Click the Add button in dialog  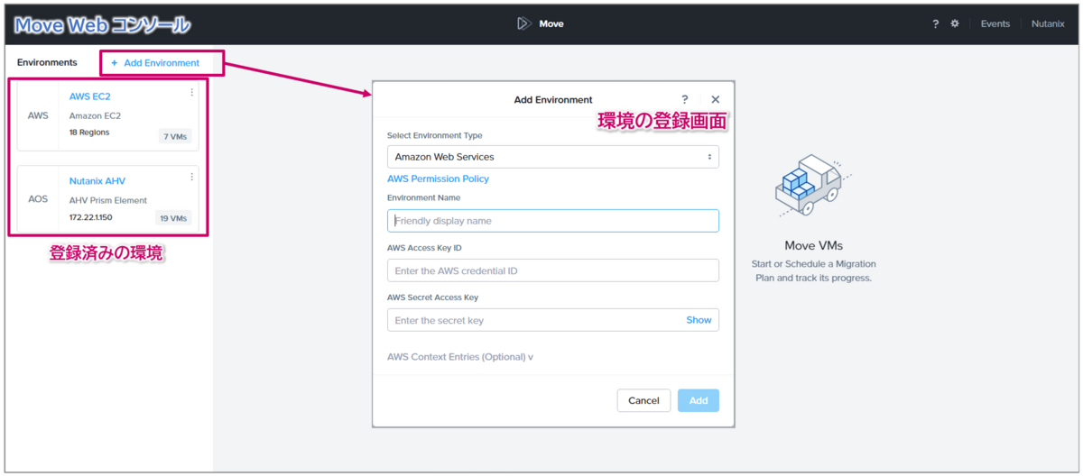(699, 400)
